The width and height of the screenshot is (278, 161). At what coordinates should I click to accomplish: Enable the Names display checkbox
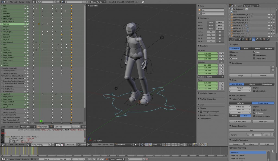(x=231, y=52)
